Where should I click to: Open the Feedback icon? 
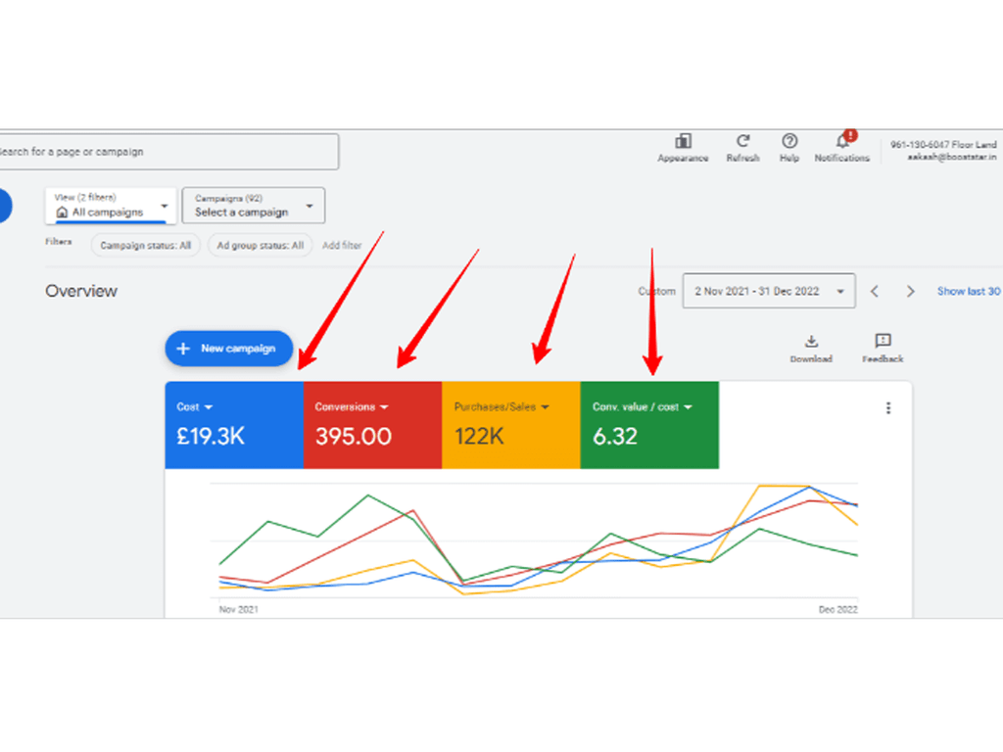click(883, 343)
